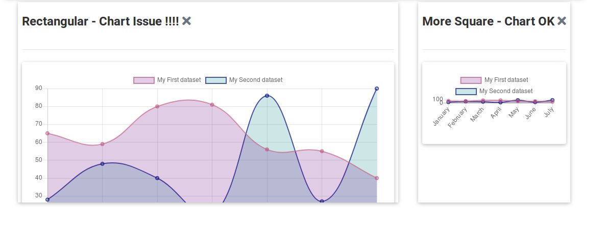
Task: Select the blue data point at value 90
Action: [x=377, y=89]
